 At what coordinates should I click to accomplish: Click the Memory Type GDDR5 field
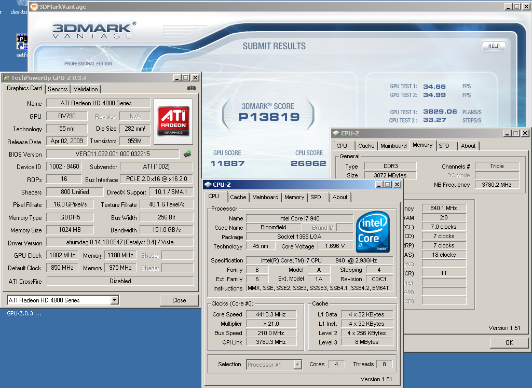click(70, 217)
